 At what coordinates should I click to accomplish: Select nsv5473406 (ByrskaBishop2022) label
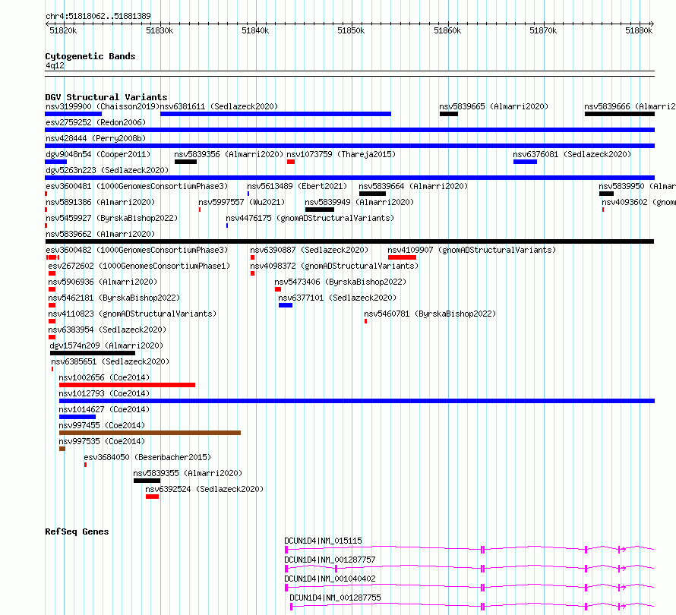[x=340, y=282]
